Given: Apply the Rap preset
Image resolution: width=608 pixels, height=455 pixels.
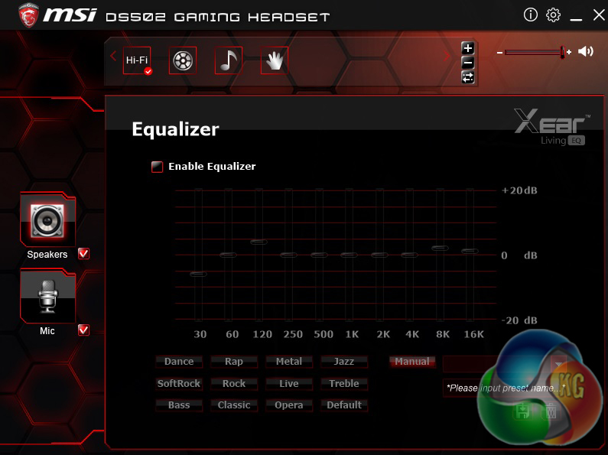Looking at the screenshot, I should click(x=234, y=362).
